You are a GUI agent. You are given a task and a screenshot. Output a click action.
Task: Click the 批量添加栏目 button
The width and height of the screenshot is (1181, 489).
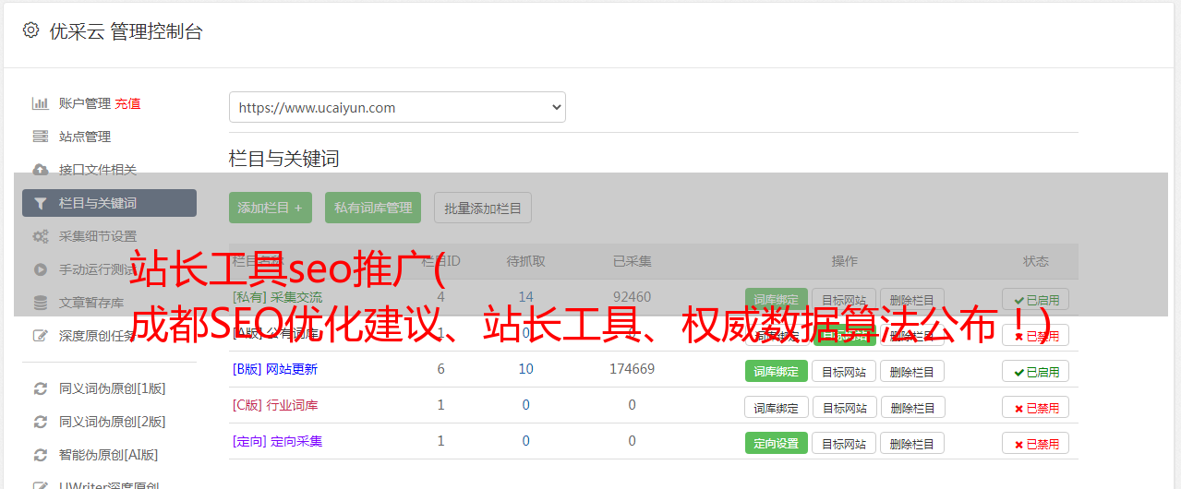tap(483, 208)
